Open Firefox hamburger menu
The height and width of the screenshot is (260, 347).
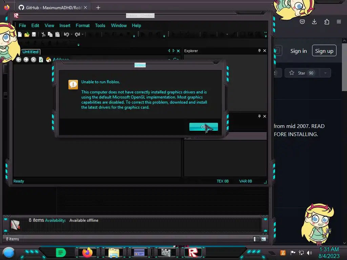(339, 22)
